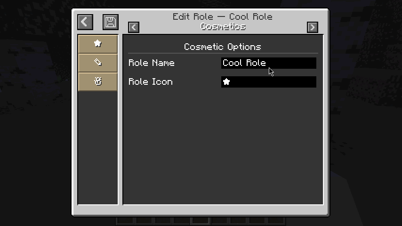Go to the previous page with the left arrow beside the title

coord(134,27)
